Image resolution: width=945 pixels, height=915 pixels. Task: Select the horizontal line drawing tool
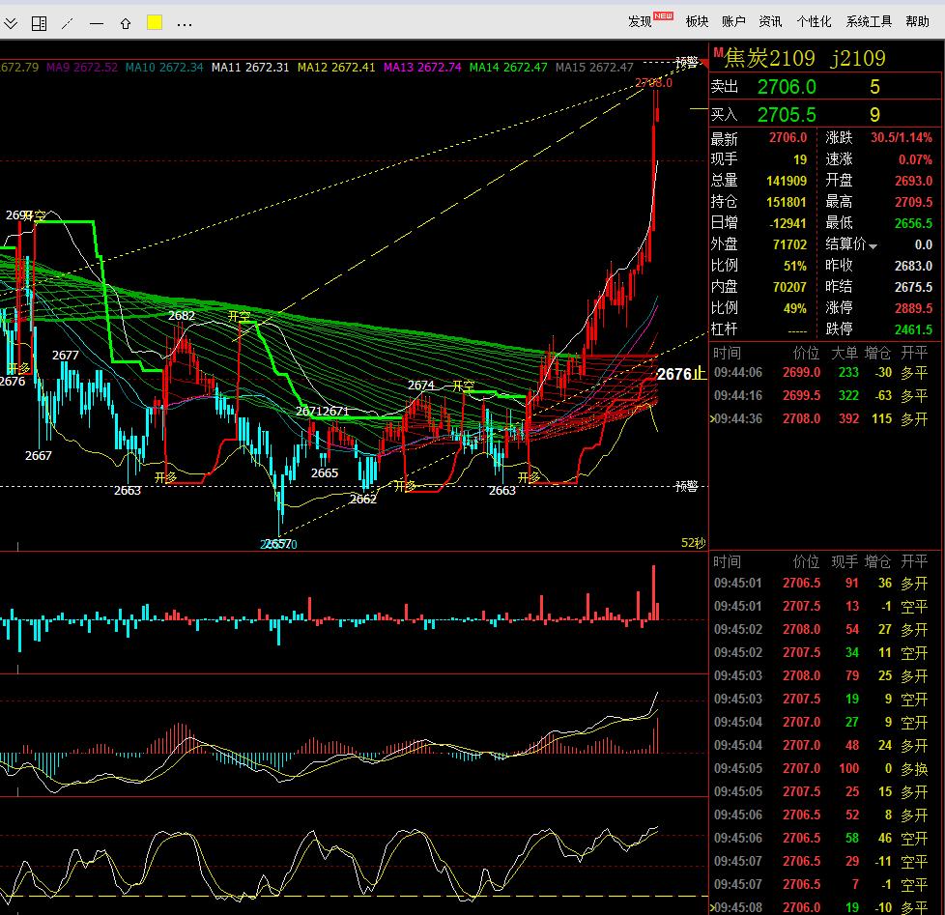point(97,24)
